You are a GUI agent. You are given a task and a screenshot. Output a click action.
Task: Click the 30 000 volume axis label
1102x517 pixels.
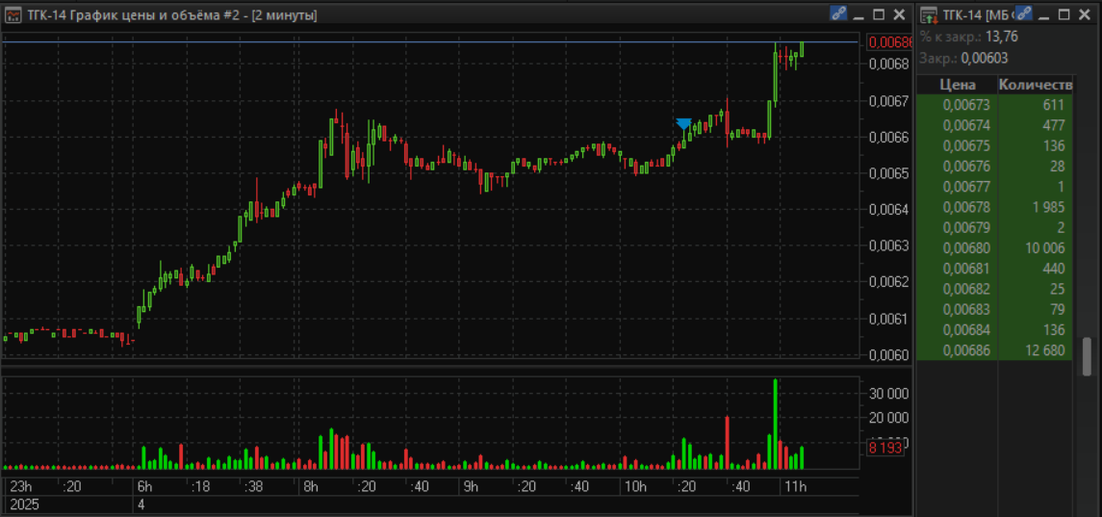[889, 393]
